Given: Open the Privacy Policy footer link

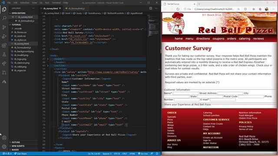Looking at the screenshot, I should coord(246,127).
